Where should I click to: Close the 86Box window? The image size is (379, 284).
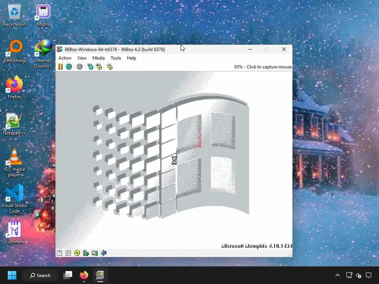pyautogui.click(x=284, y=49)
